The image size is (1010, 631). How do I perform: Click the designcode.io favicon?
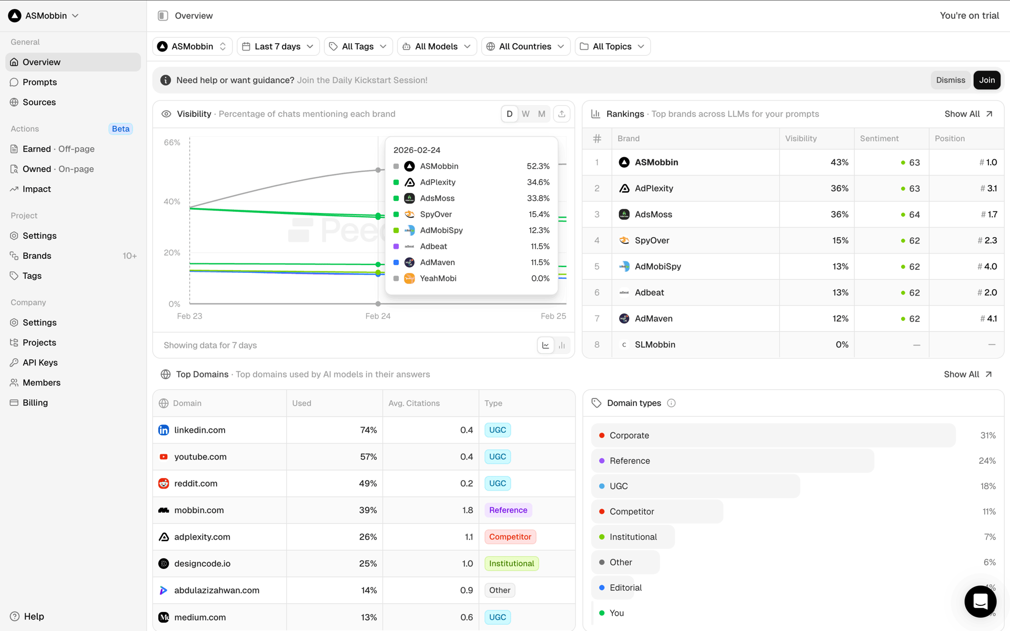click(164, 564)
